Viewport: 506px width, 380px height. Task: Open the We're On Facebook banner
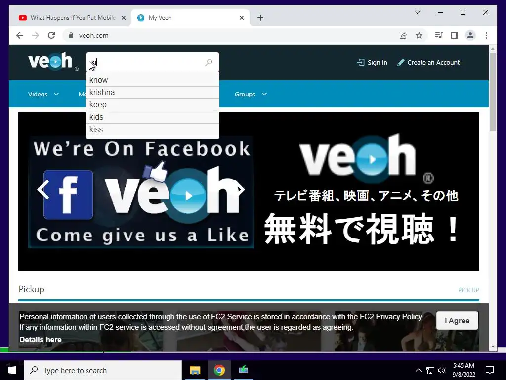point(141,192)
